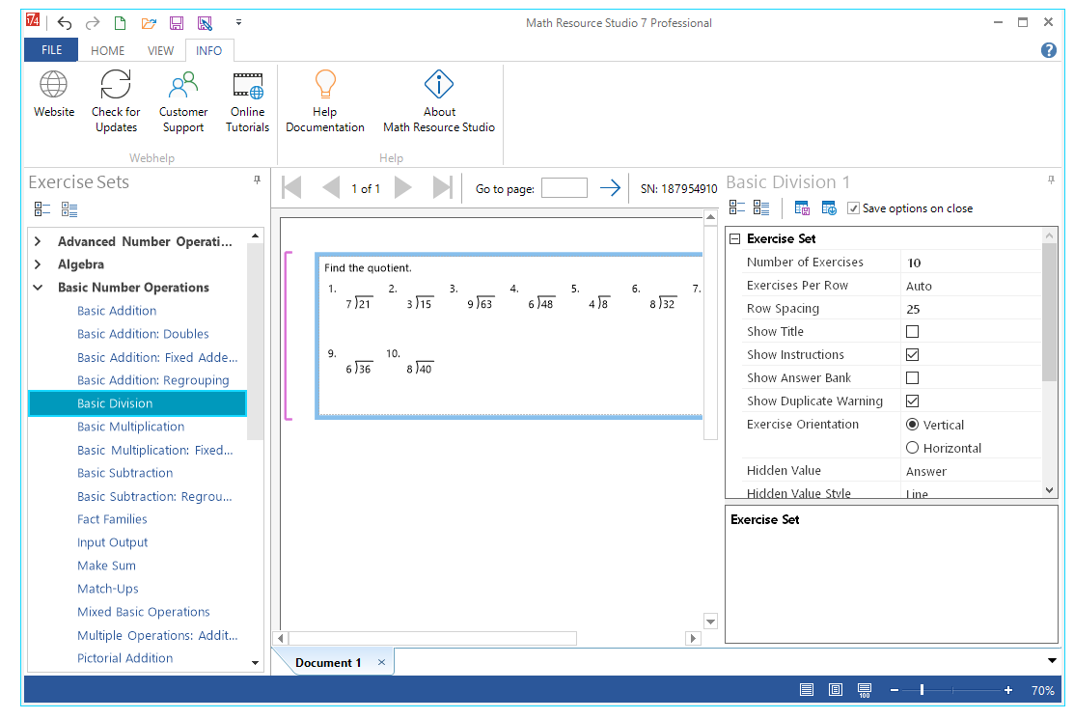
Task: Open the VIEW ribbon tab
Action: click(x=160, y=50)
